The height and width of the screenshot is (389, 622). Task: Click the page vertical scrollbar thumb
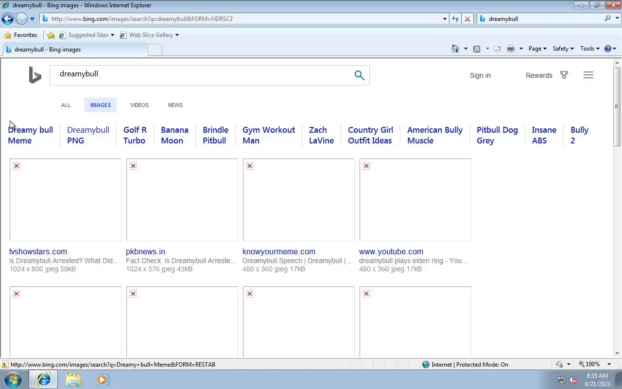617,106
